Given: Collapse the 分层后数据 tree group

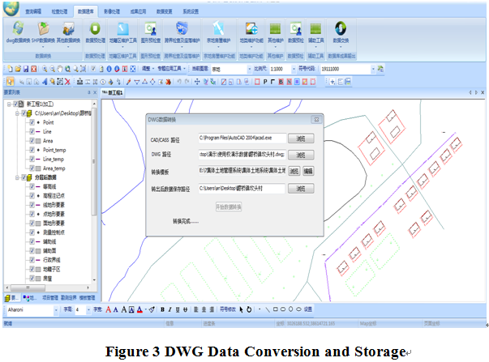Looking at the screenshot, I should click(x=16, y=177).
